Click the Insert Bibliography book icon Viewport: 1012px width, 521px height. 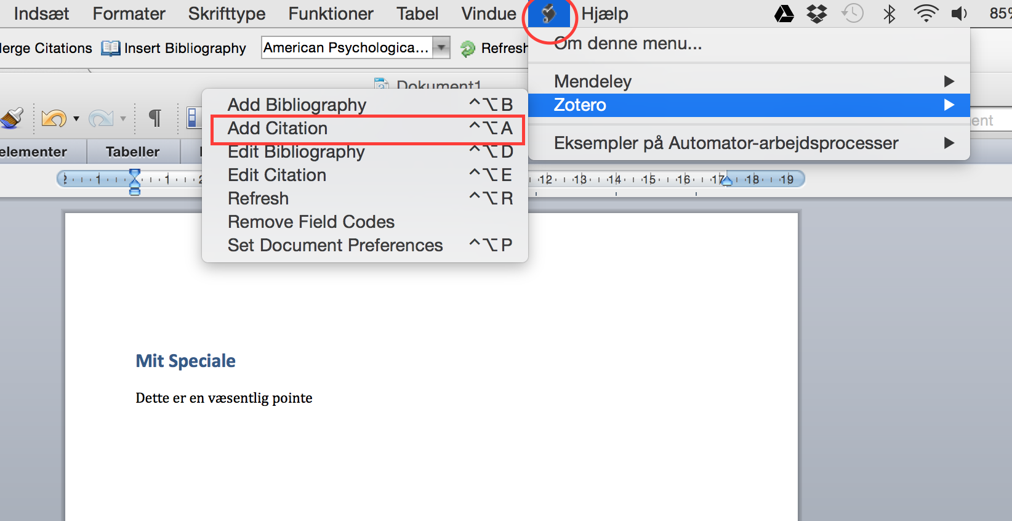click(110, 48)
